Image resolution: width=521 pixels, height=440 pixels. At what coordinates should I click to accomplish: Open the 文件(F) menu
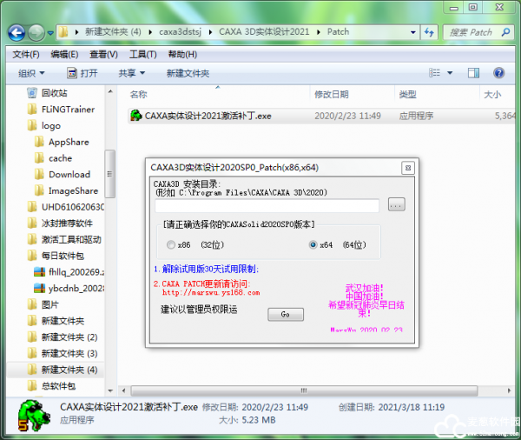tap(26, 54)
